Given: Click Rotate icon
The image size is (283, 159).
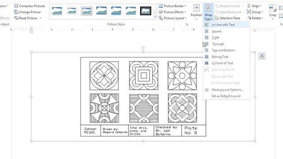Looking at the screenshot, I should 249,18.
